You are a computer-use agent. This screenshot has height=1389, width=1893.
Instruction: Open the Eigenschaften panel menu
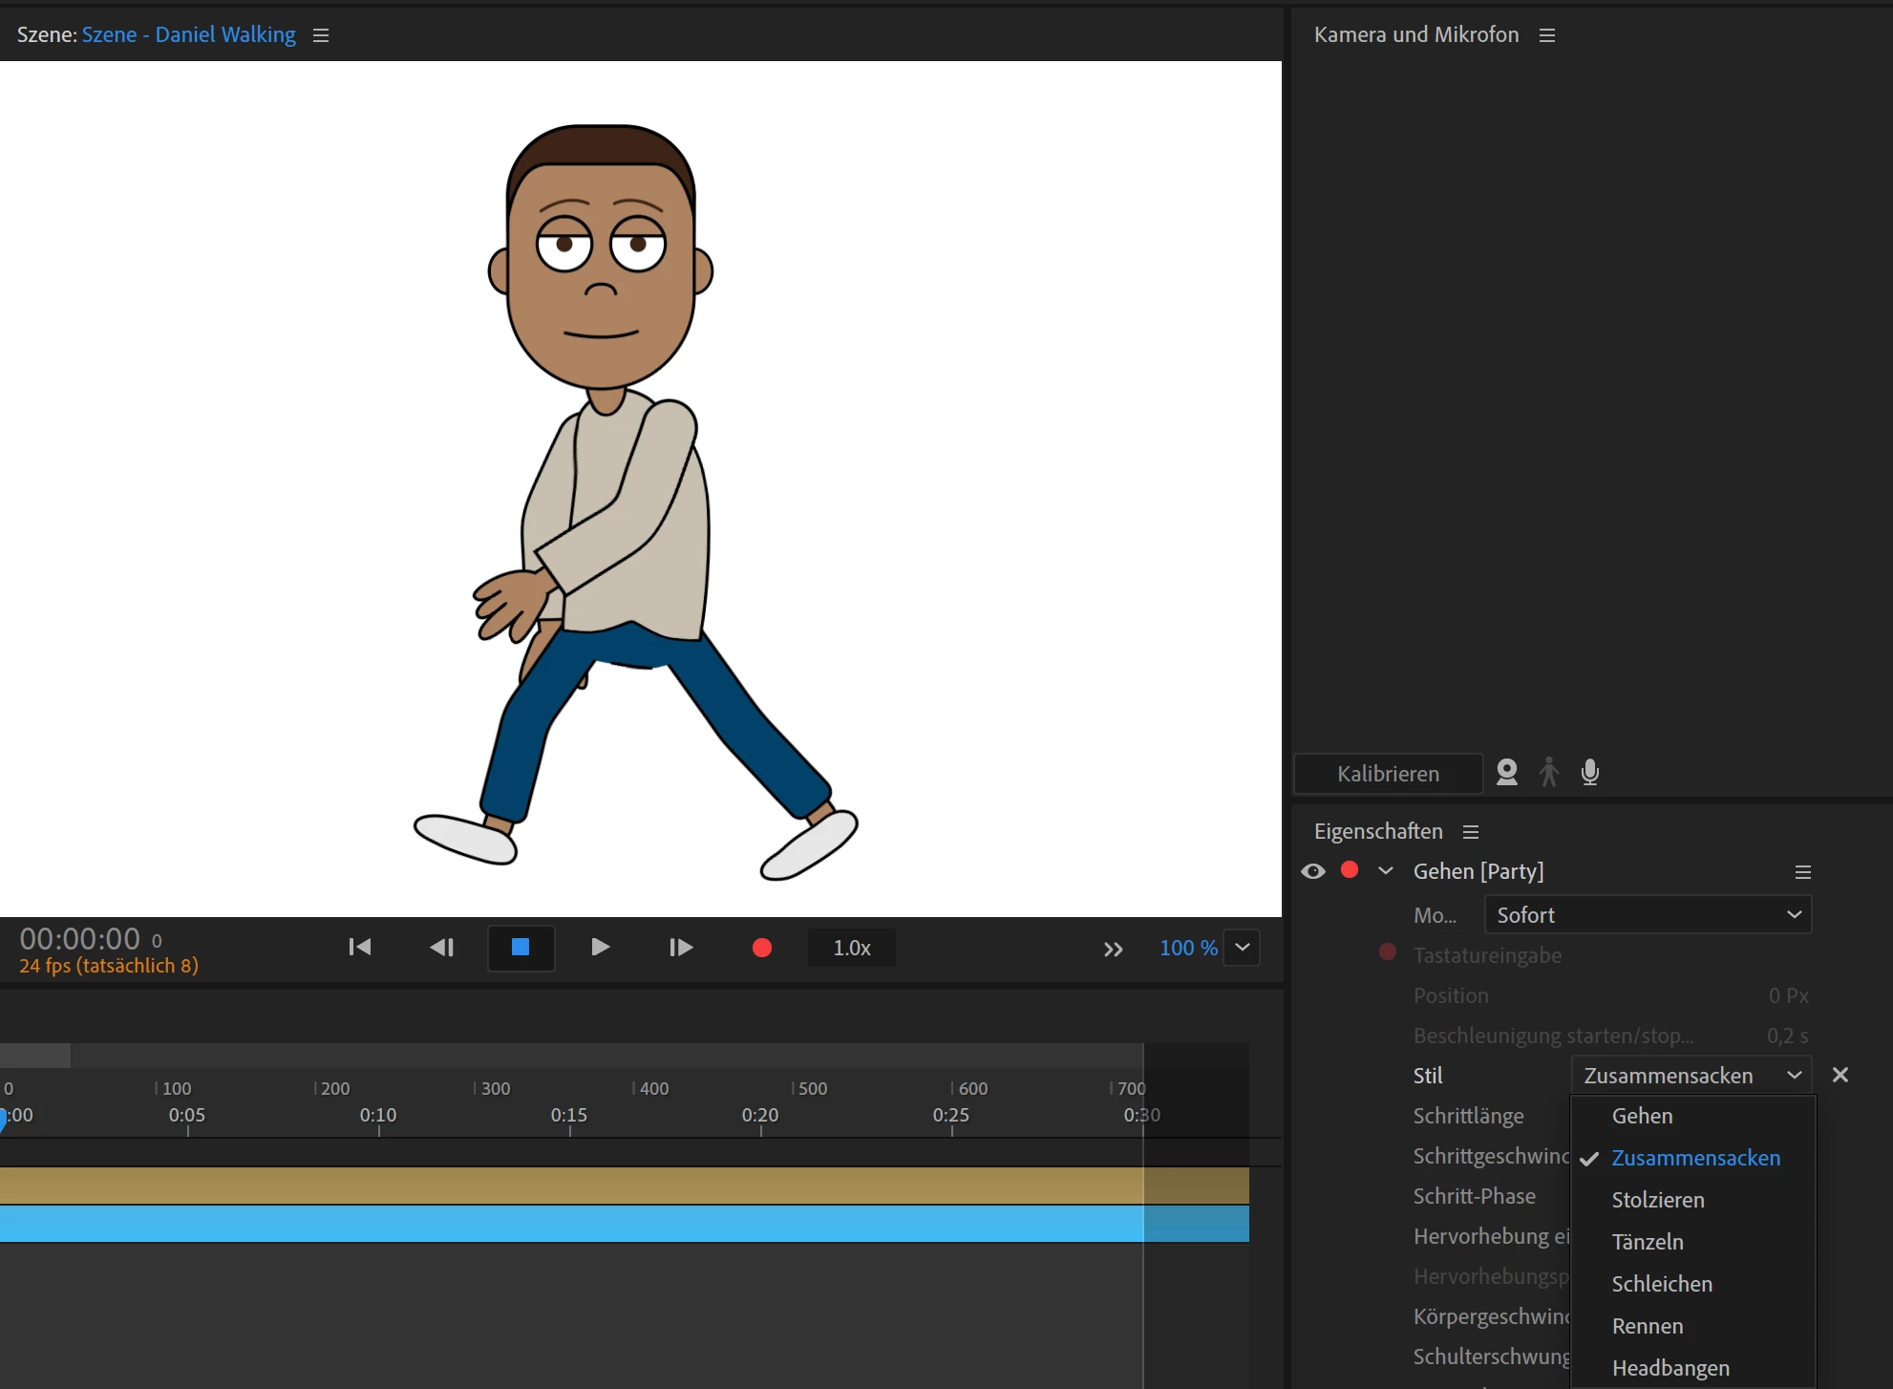[1471, 832]
